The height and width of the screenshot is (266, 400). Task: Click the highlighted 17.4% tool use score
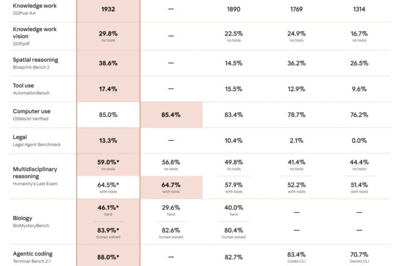108,89
